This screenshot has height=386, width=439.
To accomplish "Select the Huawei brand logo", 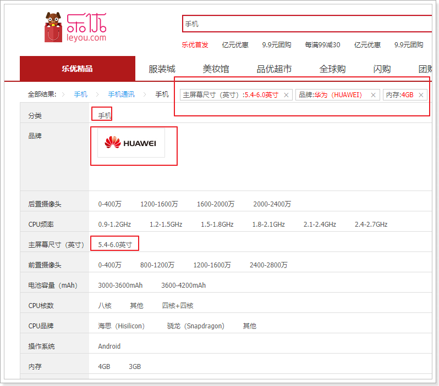I will coord(131,143).
